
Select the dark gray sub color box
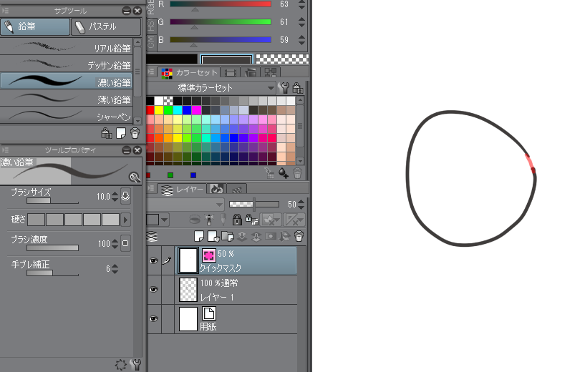pyautogui.click(x=226, y=59)
